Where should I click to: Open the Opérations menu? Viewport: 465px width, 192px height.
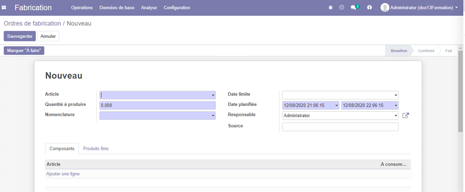coord(82,8)
